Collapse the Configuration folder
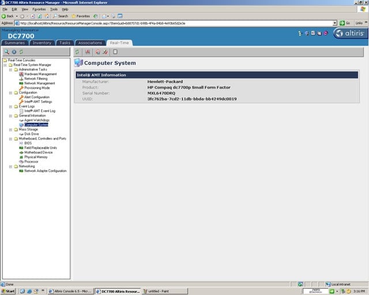This screenshot has width=369, height=295. click(x=10, y=93)
